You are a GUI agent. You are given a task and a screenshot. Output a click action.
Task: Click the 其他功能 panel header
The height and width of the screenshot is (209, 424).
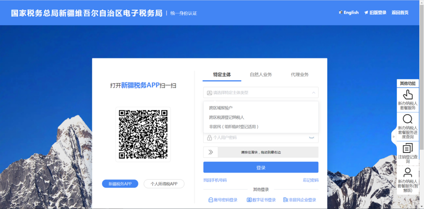(x=407, y=84)
